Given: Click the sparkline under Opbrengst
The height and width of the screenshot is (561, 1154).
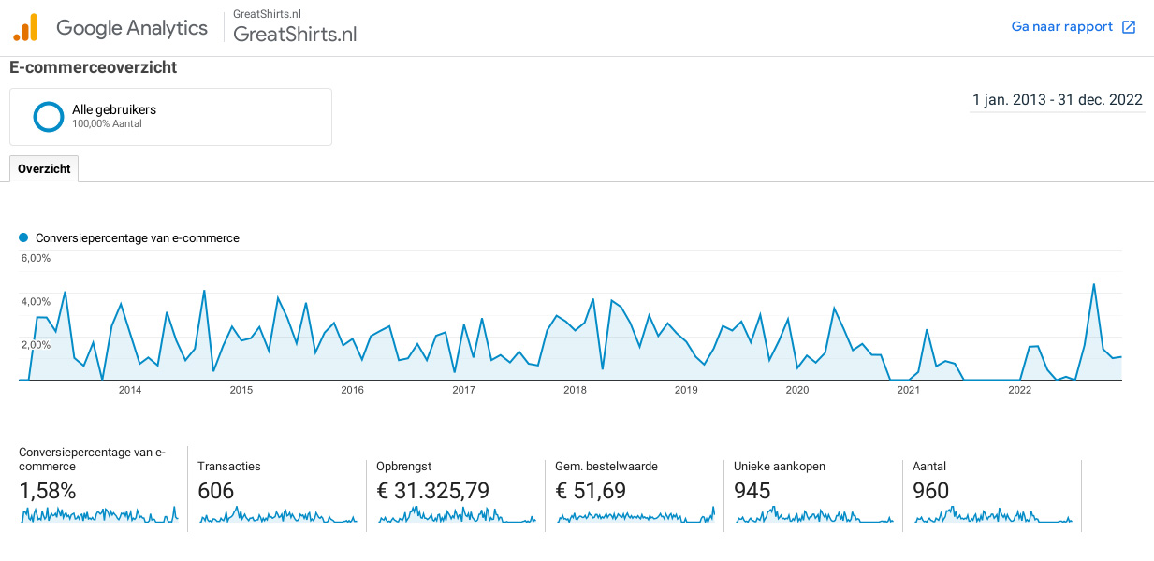Looking at the screenshot, I should tap(456, 514).
